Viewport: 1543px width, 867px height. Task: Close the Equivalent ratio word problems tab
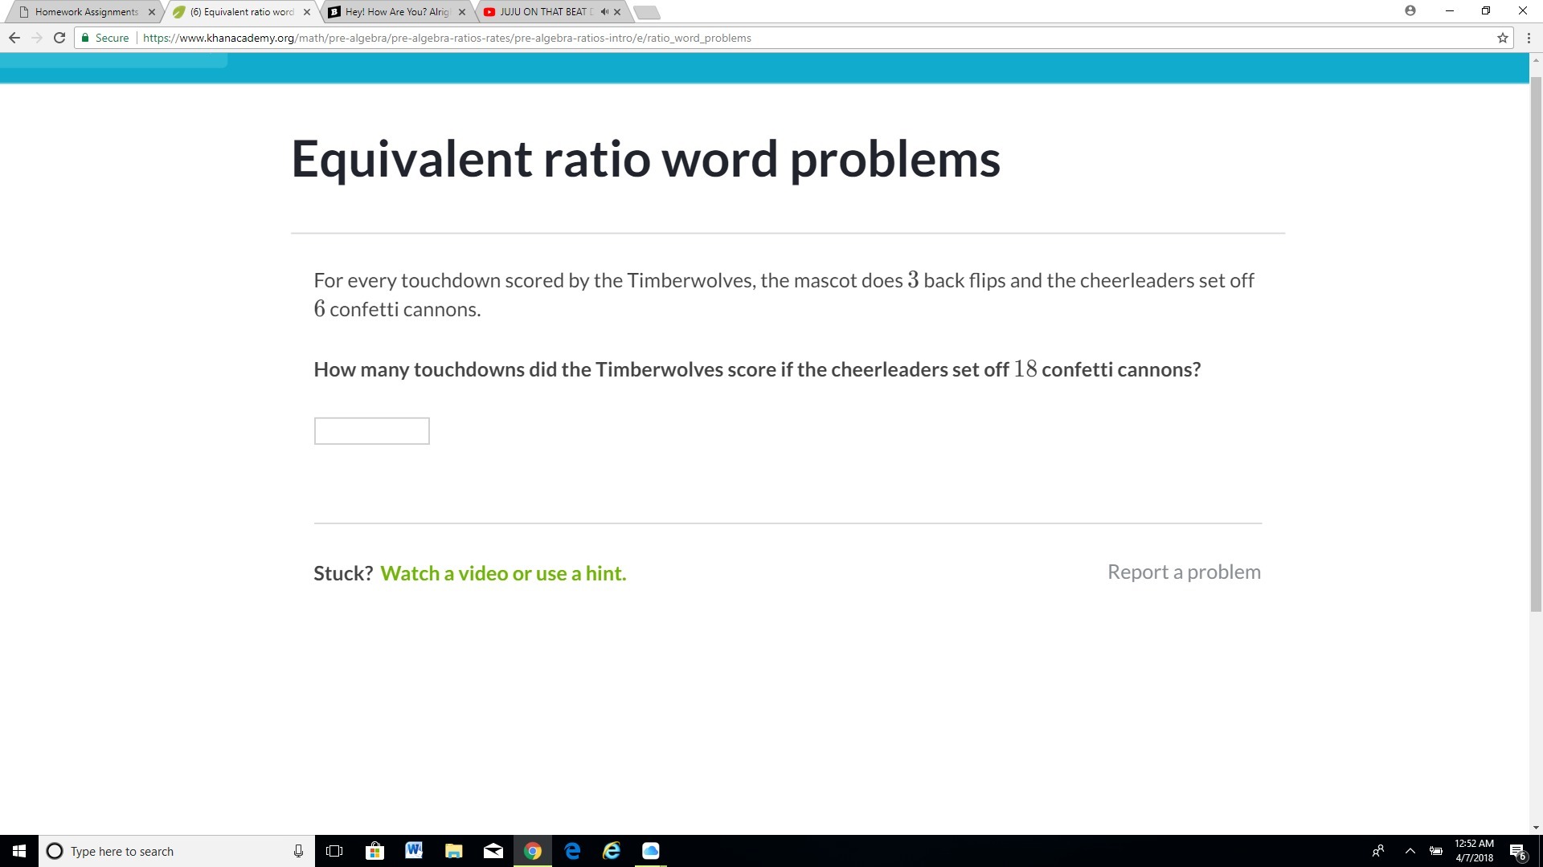[x=307, y=12]
